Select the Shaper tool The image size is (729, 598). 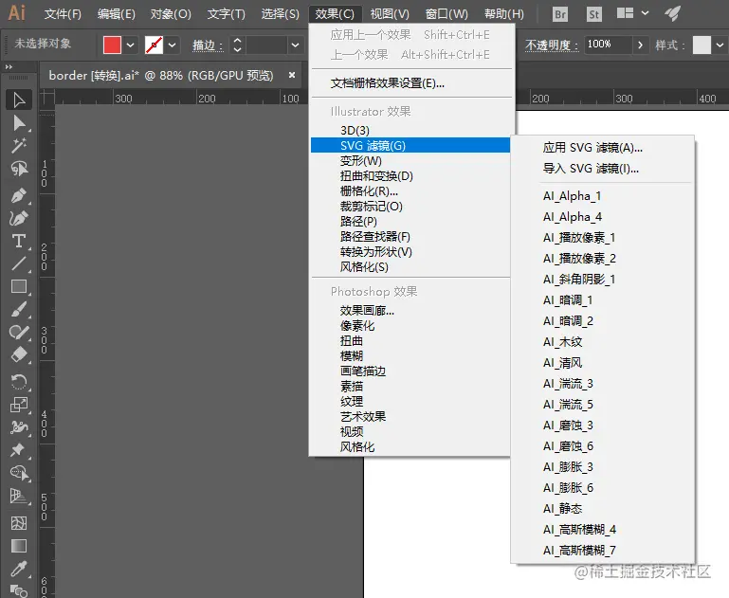coord(19,333)
